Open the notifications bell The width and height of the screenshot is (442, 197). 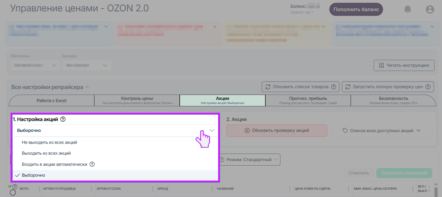click(408, 9)
